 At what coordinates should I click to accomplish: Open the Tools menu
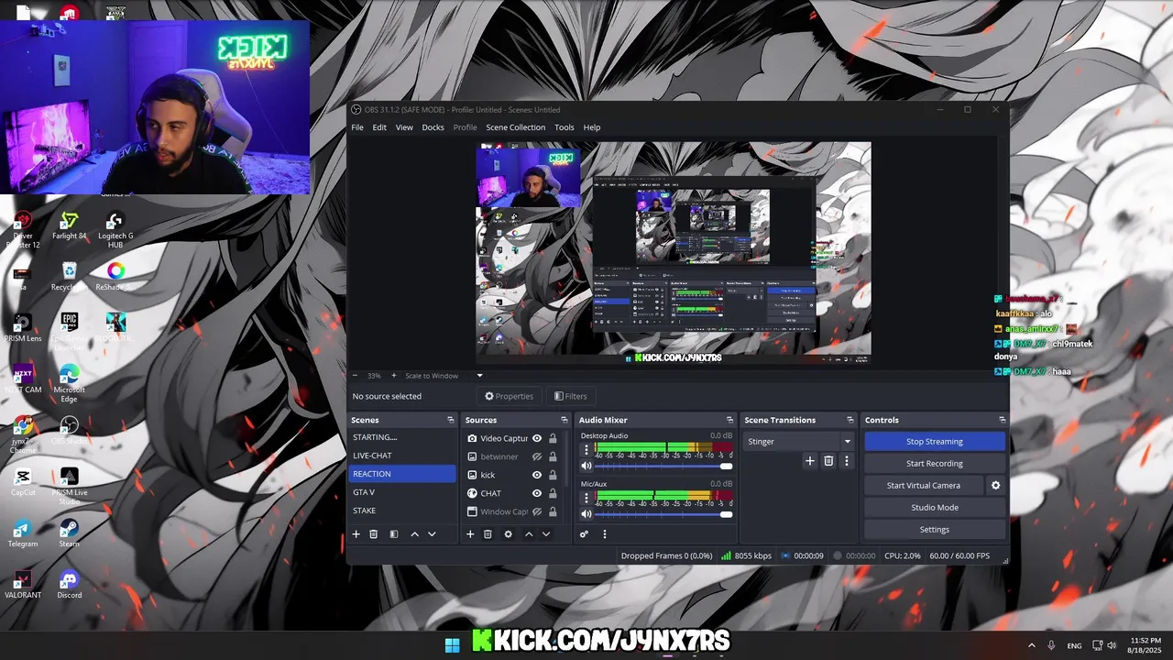click(565, 127)
